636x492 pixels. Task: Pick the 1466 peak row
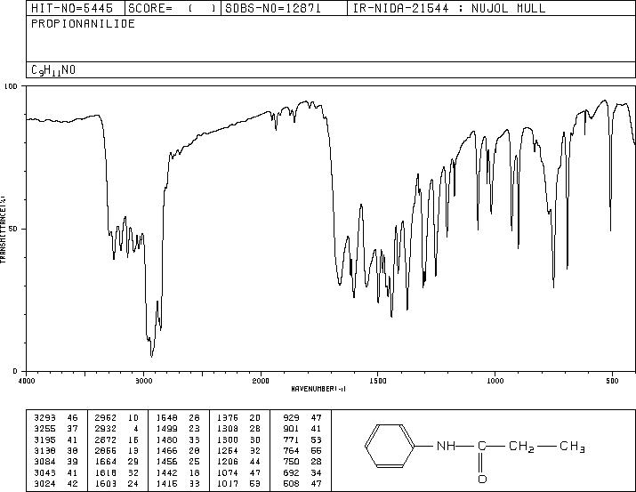[178, 451]
